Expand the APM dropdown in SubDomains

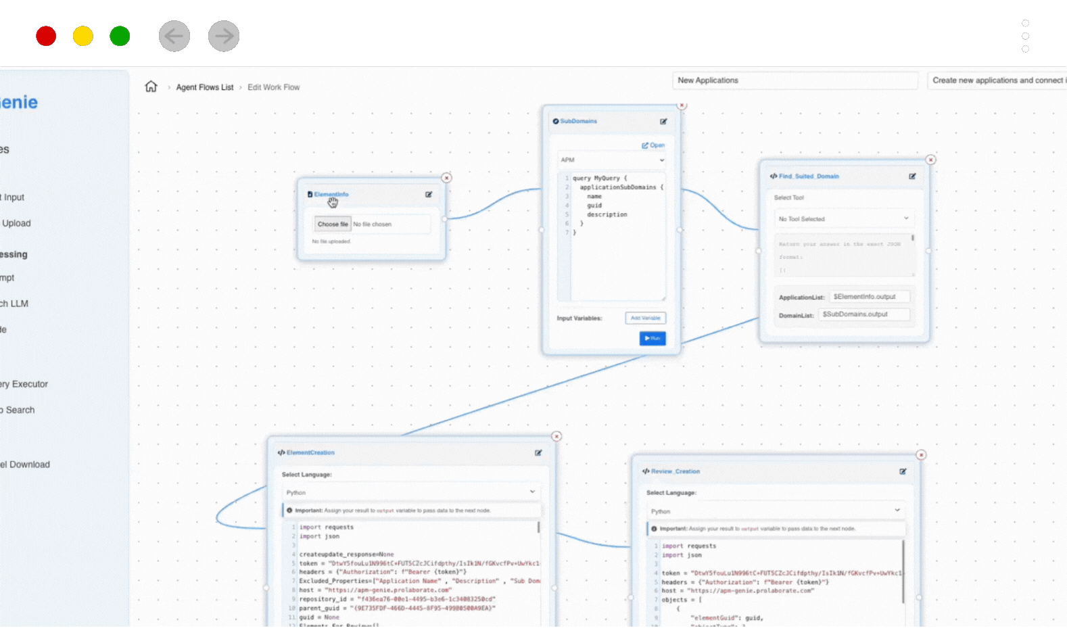pyautogui.click(x=611, y=160)
